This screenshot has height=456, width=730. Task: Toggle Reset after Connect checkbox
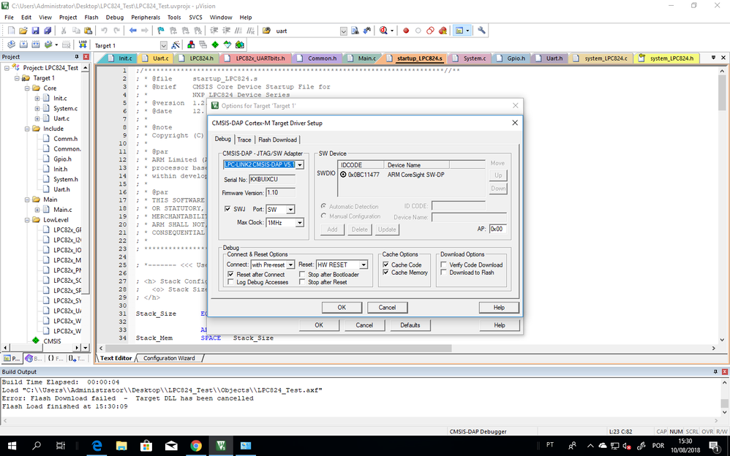click(x=230, y=274)
